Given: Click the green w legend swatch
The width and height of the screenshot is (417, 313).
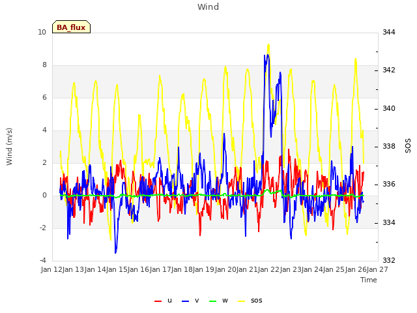Looking at the screenshot, I should (213, 301).
